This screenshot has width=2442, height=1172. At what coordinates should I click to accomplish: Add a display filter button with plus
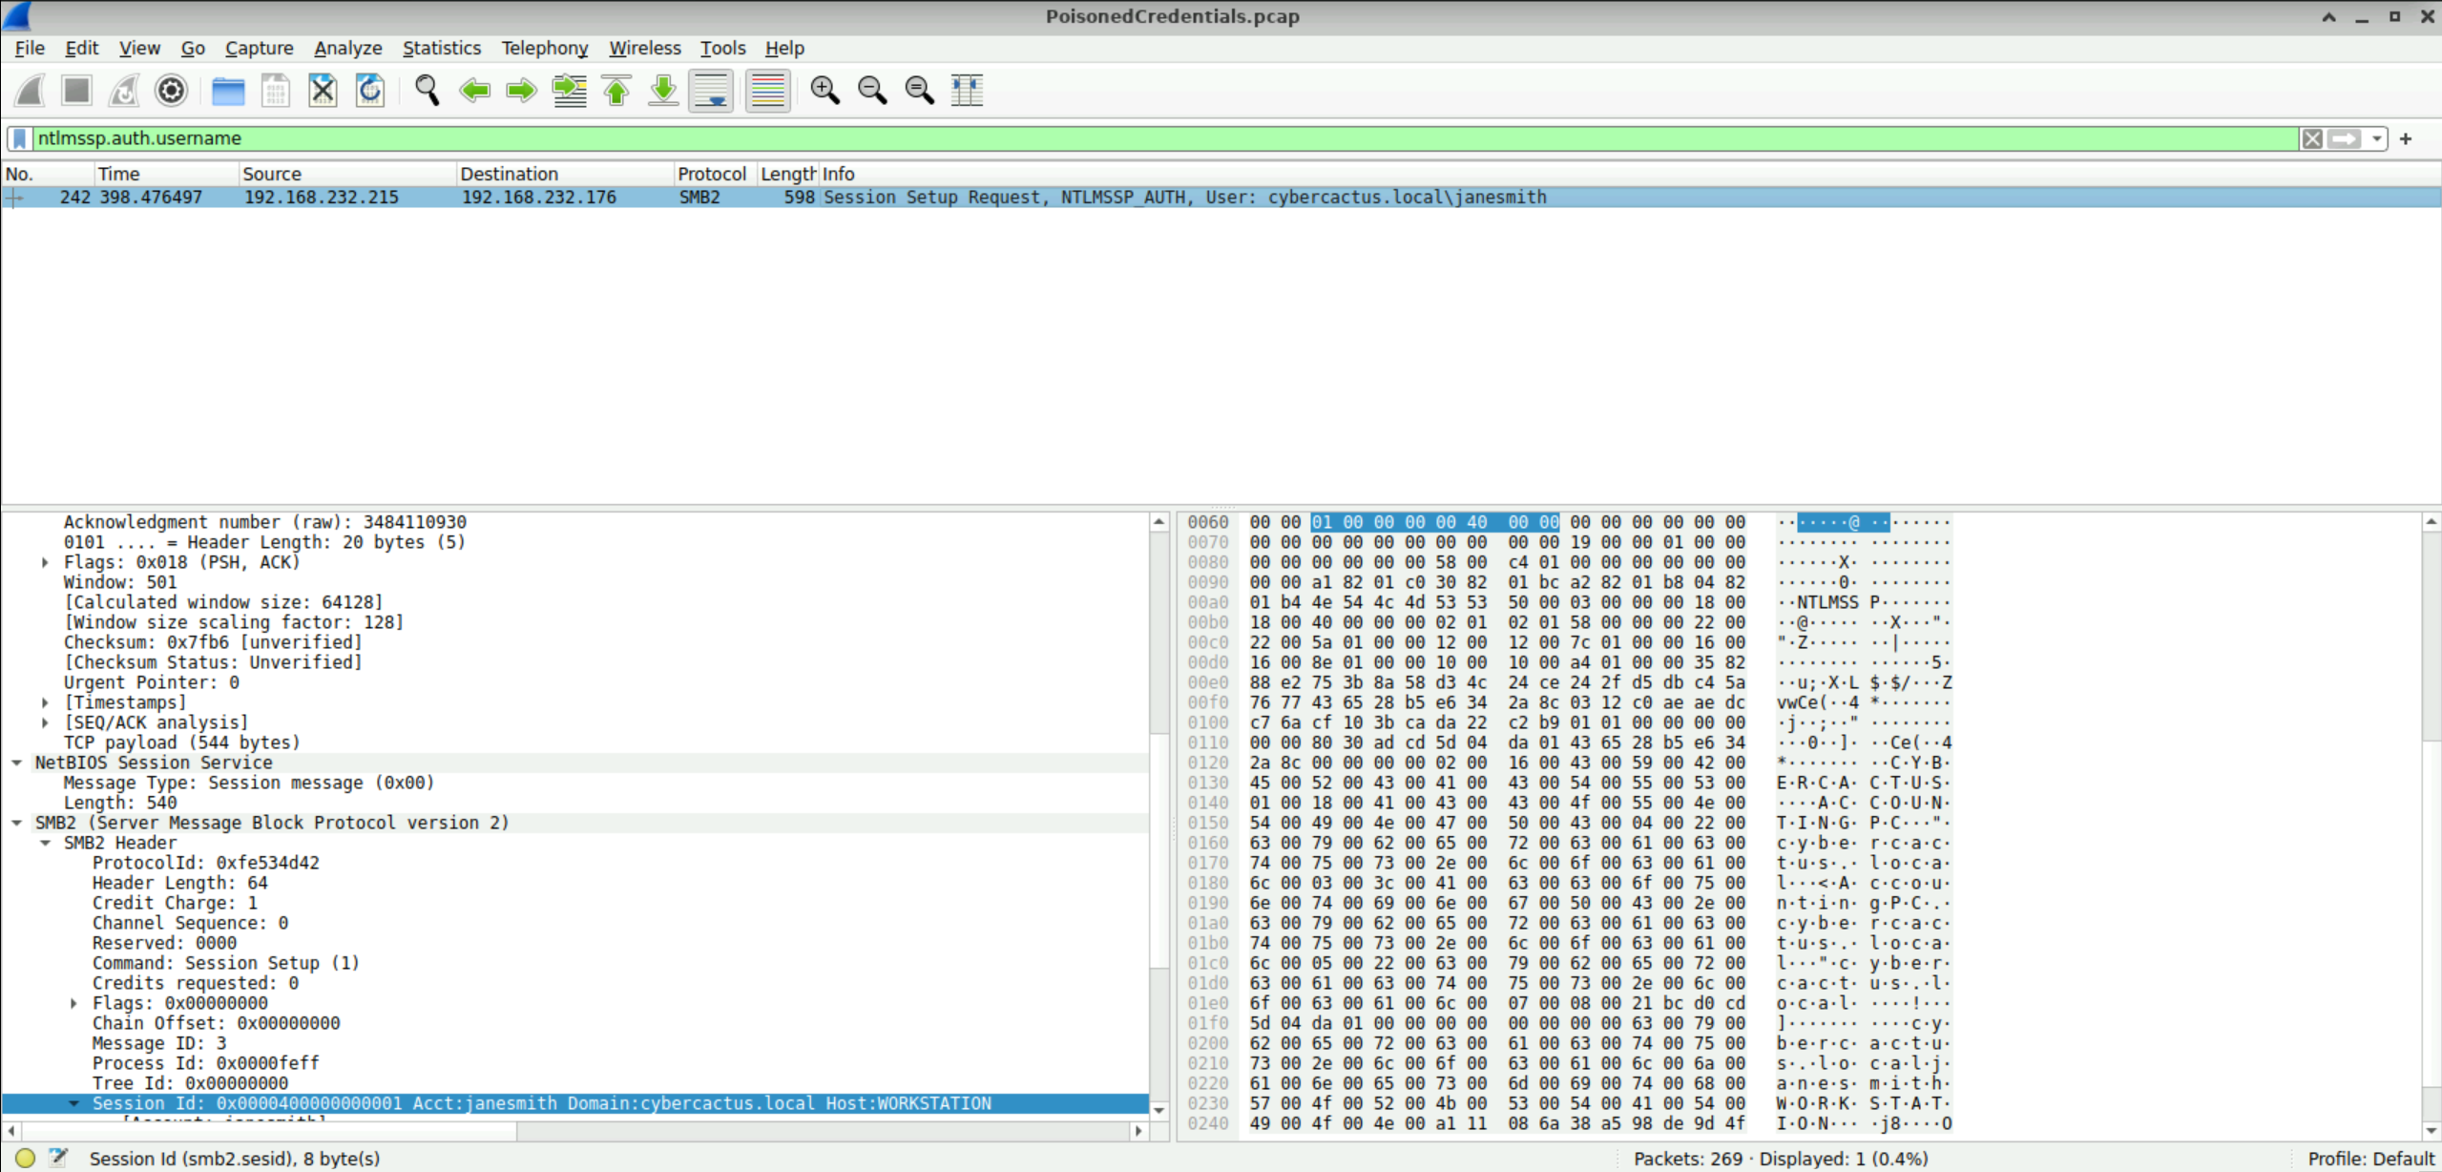(2406, 139)
